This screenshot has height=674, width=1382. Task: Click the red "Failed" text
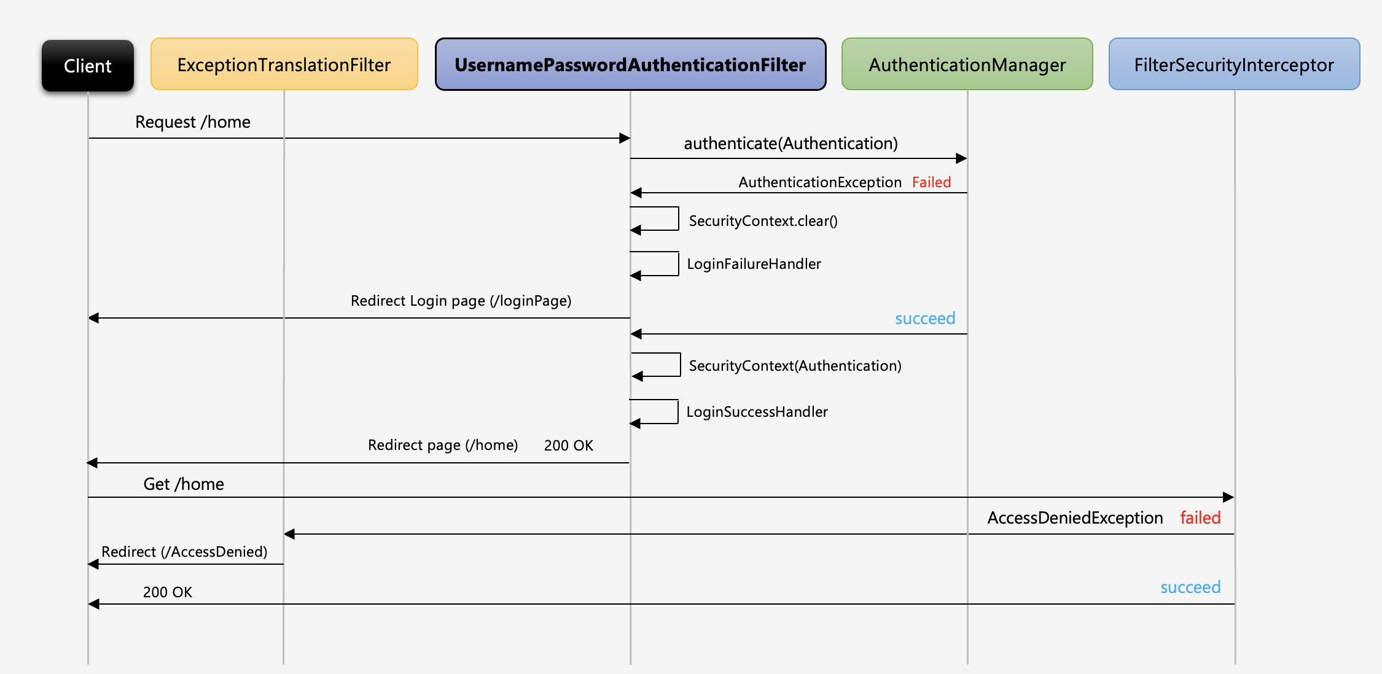931,182
